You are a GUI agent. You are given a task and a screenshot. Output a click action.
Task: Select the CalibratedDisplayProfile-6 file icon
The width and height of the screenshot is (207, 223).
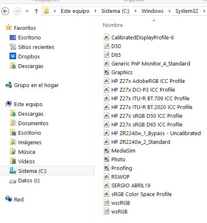point(106,37)
